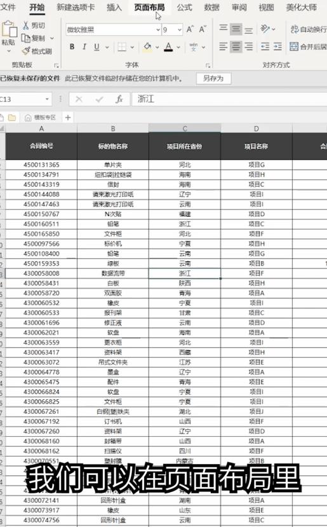Expand fill color dropdown arrow
327x527 pixels.
coord(157,47)
